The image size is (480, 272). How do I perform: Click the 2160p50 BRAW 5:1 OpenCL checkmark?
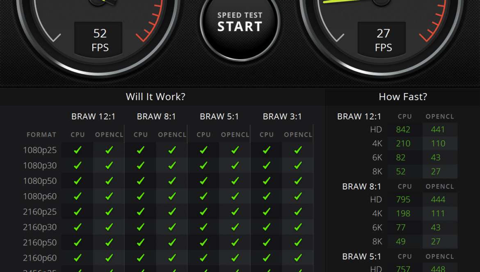(x=235, y=242)
